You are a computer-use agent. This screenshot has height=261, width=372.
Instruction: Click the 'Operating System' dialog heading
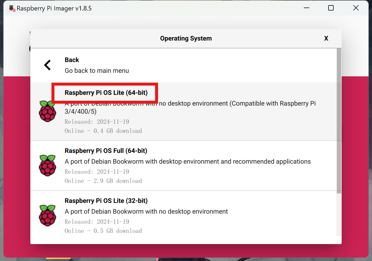coord(186,38)
